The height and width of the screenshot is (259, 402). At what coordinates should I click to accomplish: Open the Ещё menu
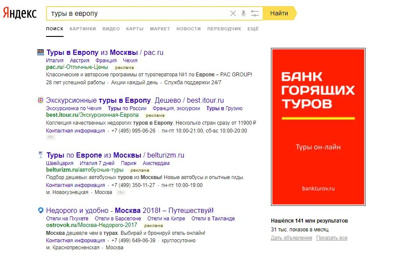[x=253, y=29]
